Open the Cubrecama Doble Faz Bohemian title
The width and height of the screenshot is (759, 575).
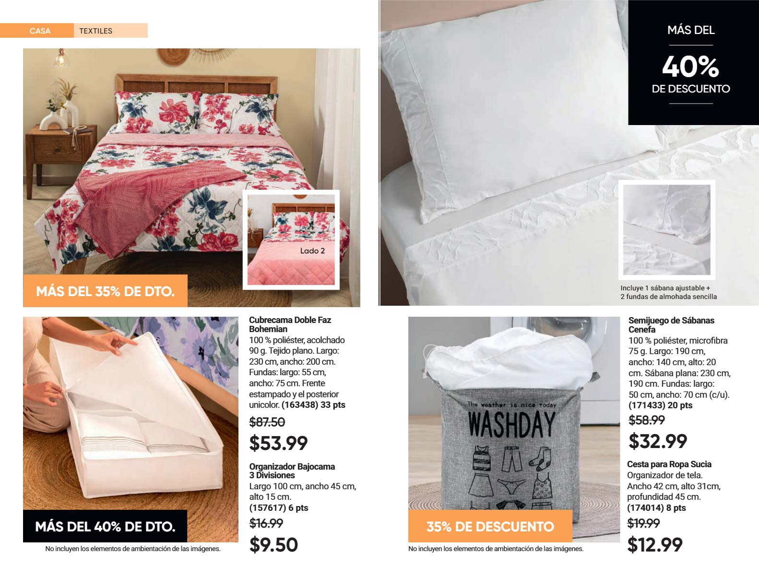pyautogui.click(x=290, y=324)
